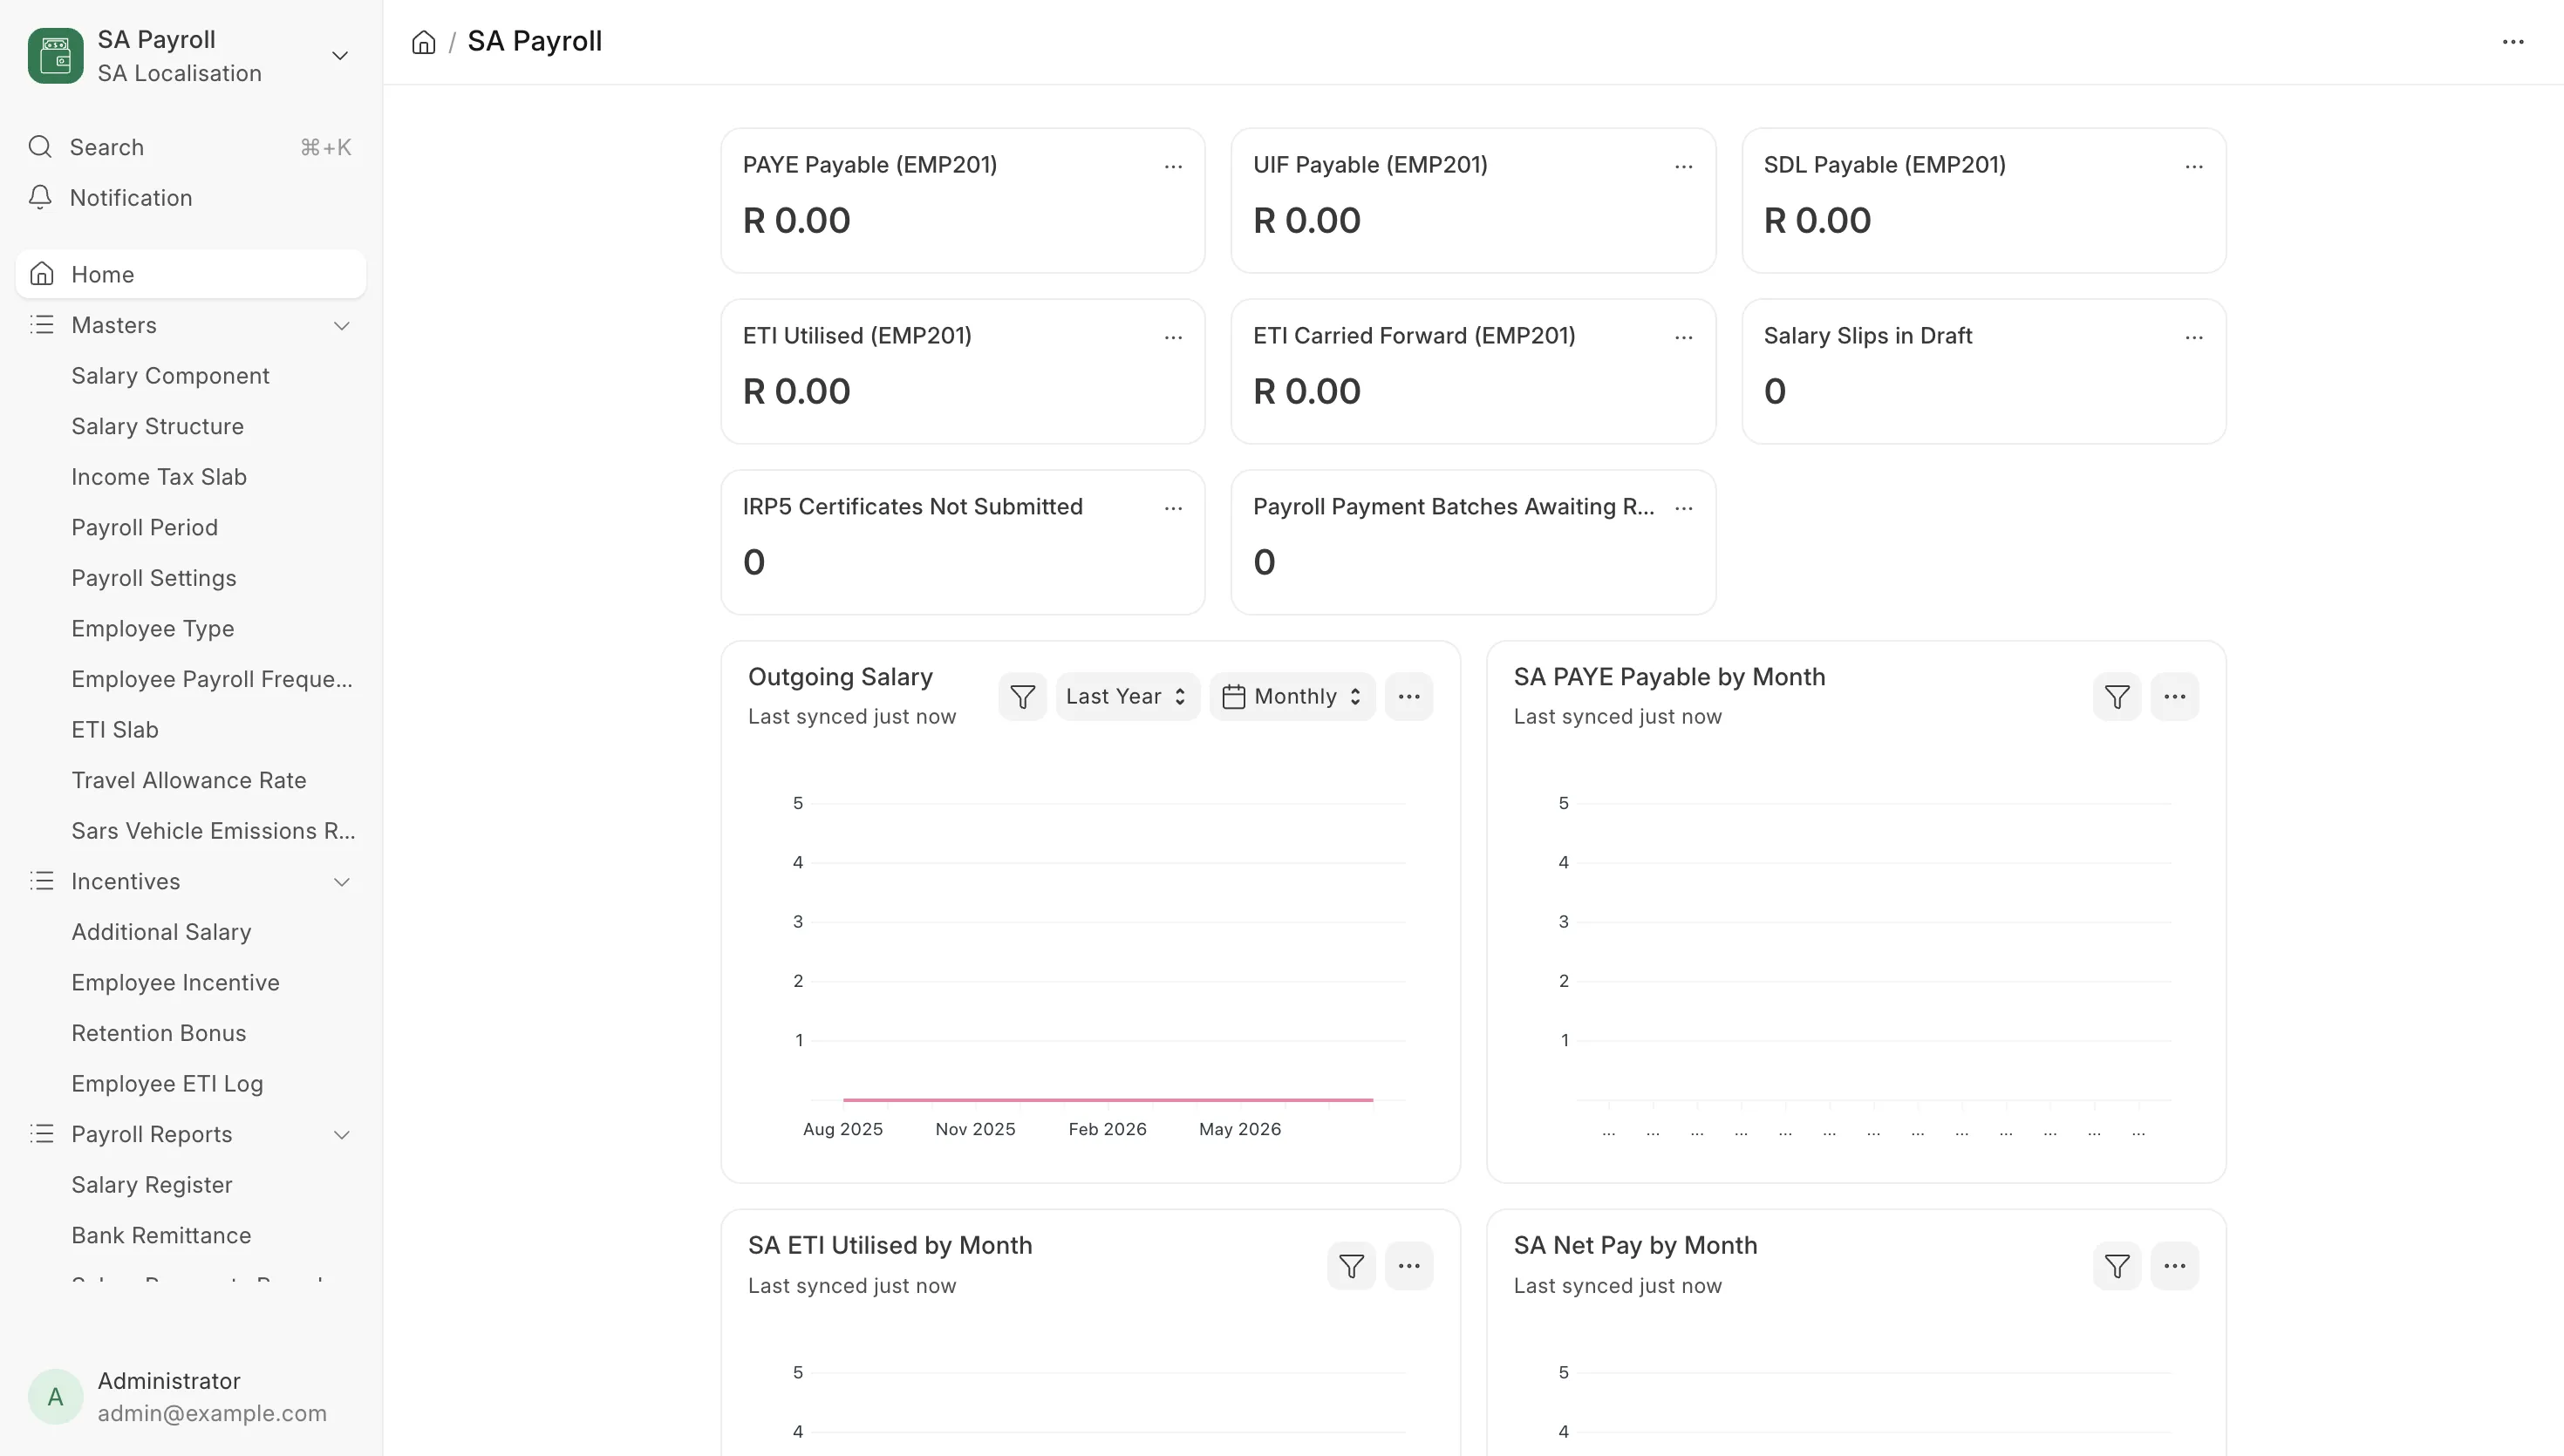
Task: Open options menu on UIF Payable card
Action: [1684, 166]
